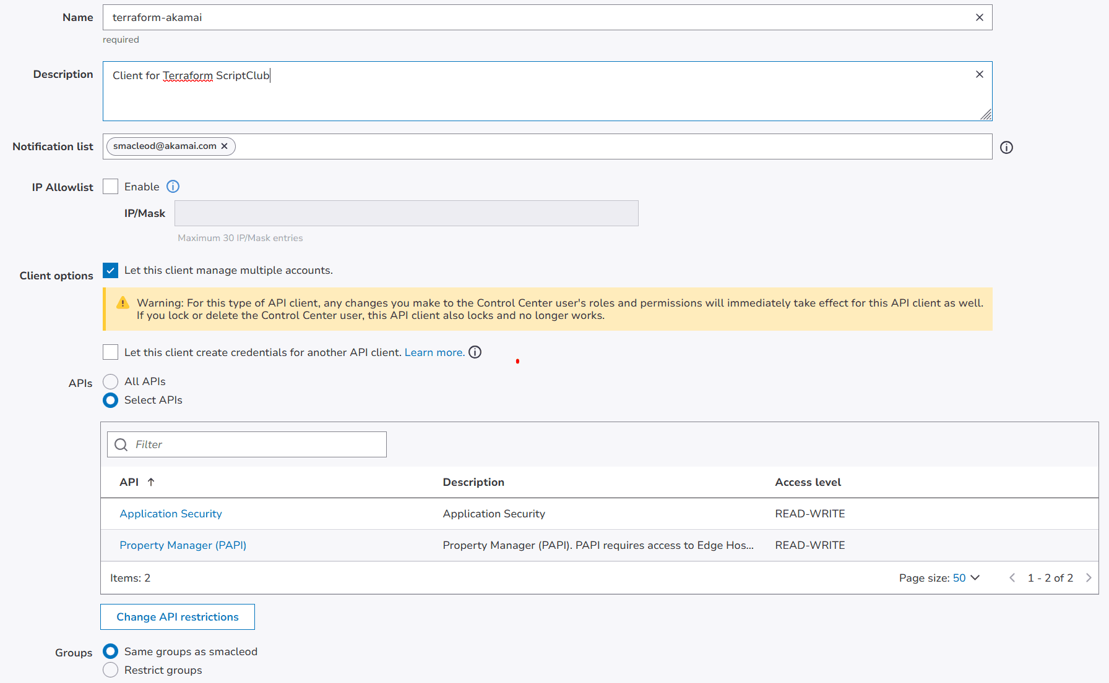The height and width of the screenshot is (683, 1109).
Task: Open the Notification list info icon
Action: (1006, 147)
